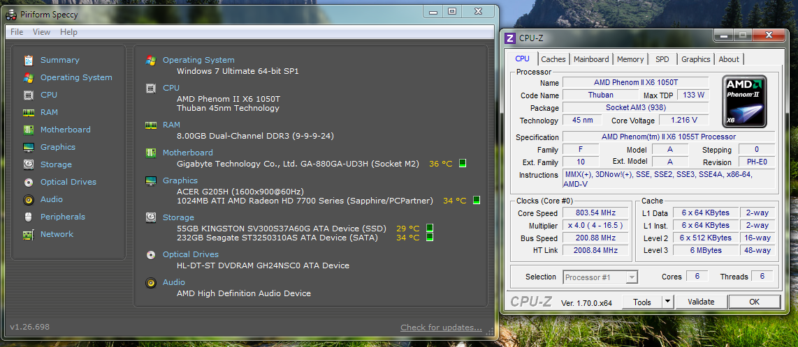This screenshot has height=347, width=798.
Task: Maximize the Speccy window
Action: [x=452, y=11]
